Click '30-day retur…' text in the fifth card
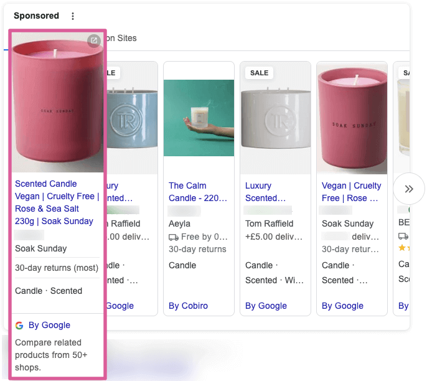This screenshot has width=427, height=381. point(350,249)
